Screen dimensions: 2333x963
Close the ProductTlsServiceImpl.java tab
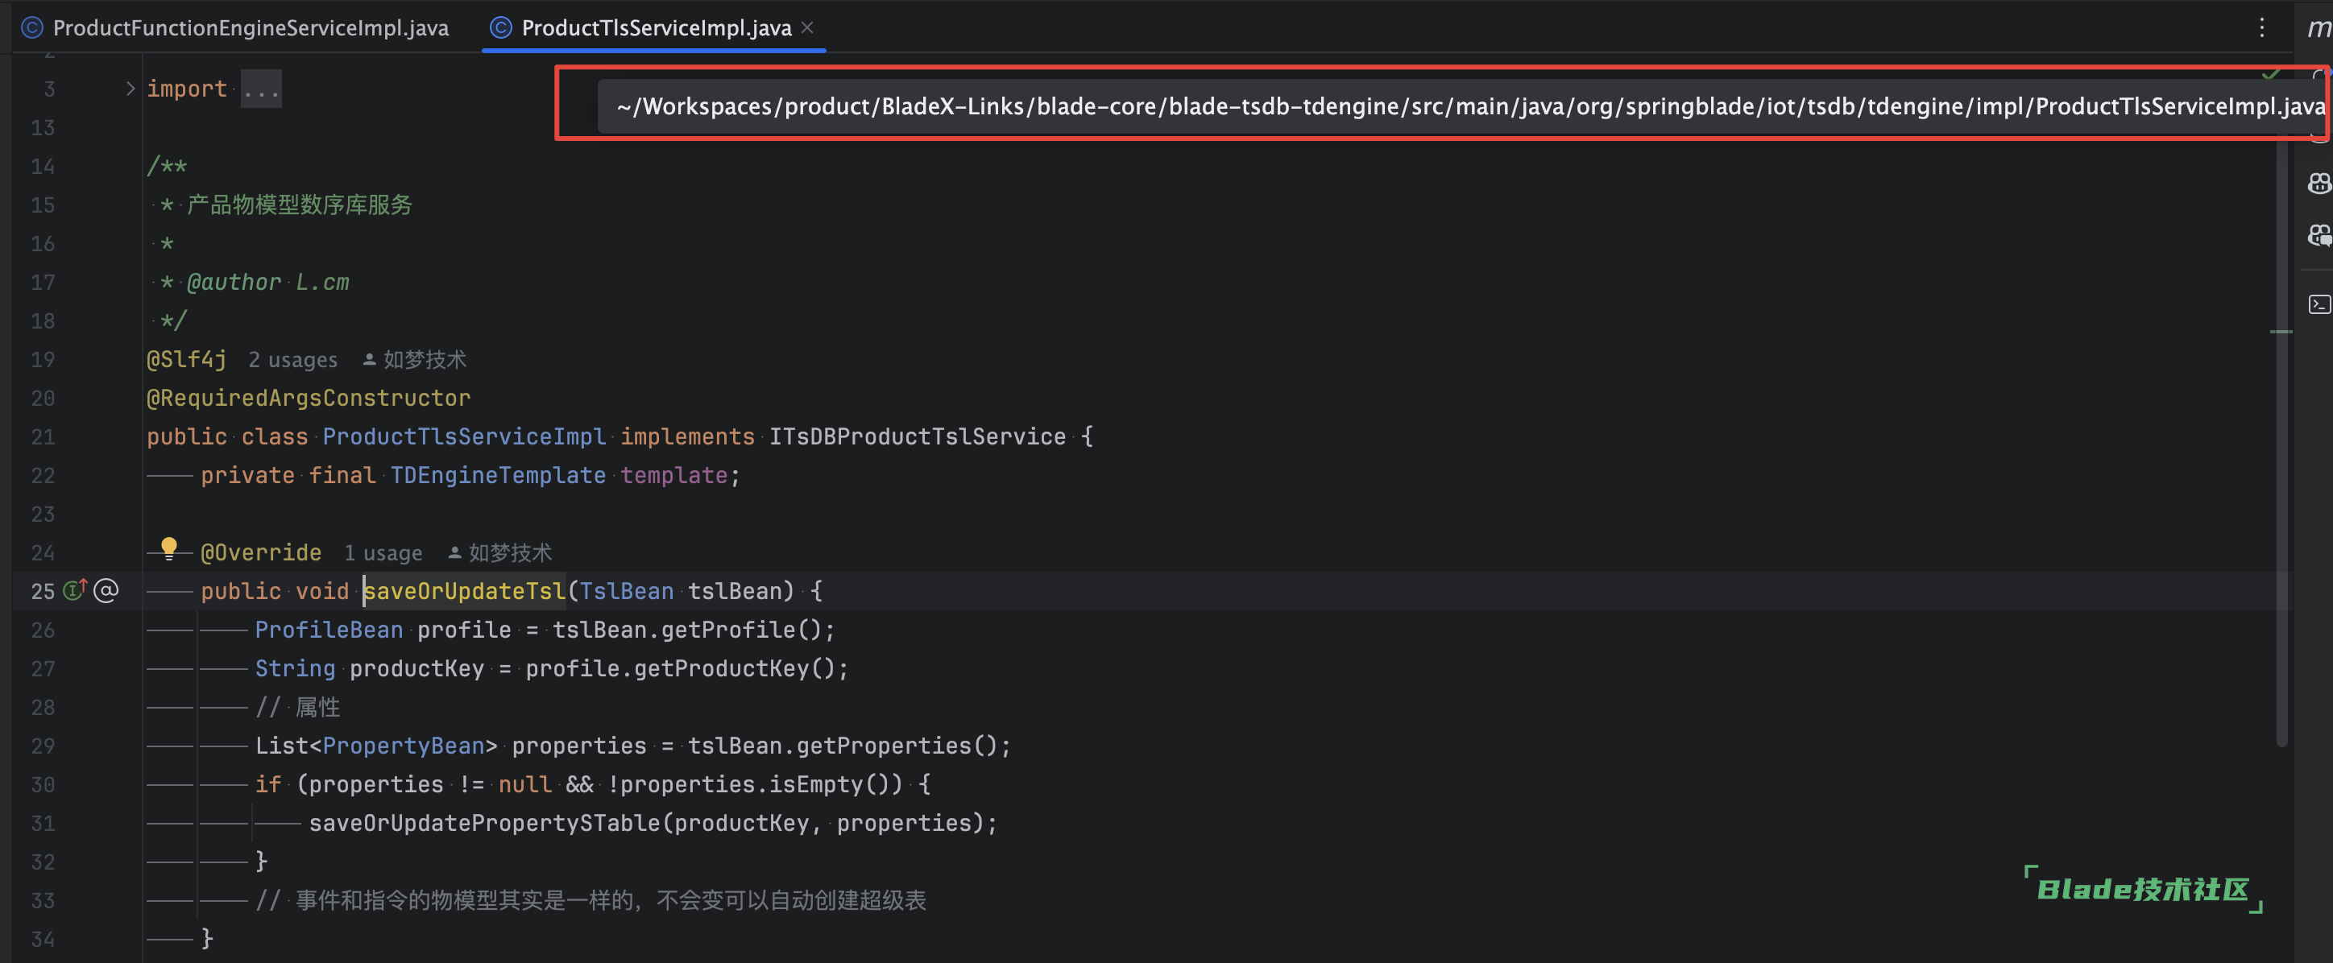click(x=807, y=28)
